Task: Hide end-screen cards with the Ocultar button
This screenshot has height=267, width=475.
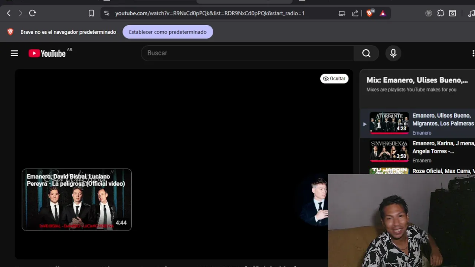Action: click(334, 79)
